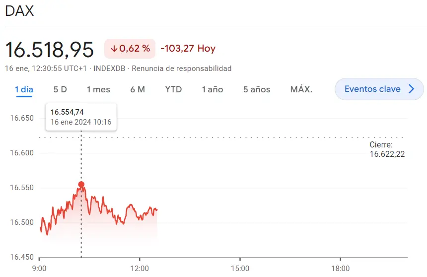Click the 16.554,74 chart tooltip box
The height and width of the screenshot is (277, 427).
tap(81, 117)
